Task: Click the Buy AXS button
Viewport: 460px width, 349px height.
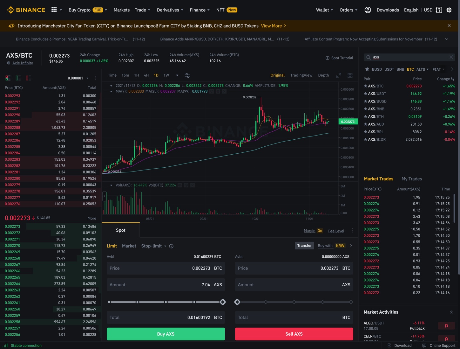Action: tap(166, 334)
